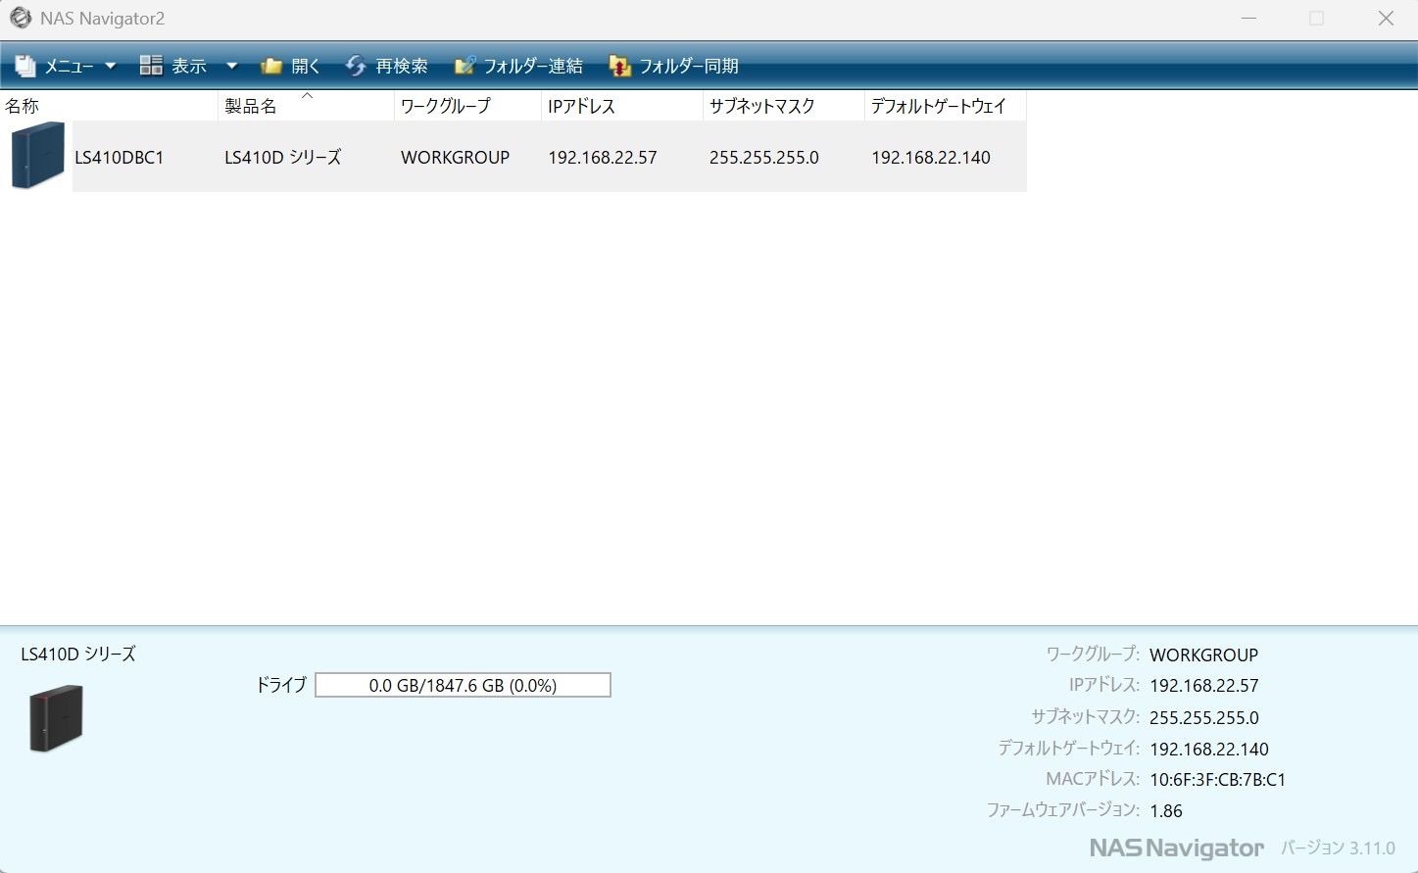Click the フォルダー連結 label
The width and height of the screenshot is (1418, 873).
point(533,66)
